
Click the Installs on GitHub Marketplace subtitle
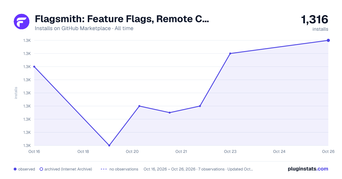click(x=84, y=28)
